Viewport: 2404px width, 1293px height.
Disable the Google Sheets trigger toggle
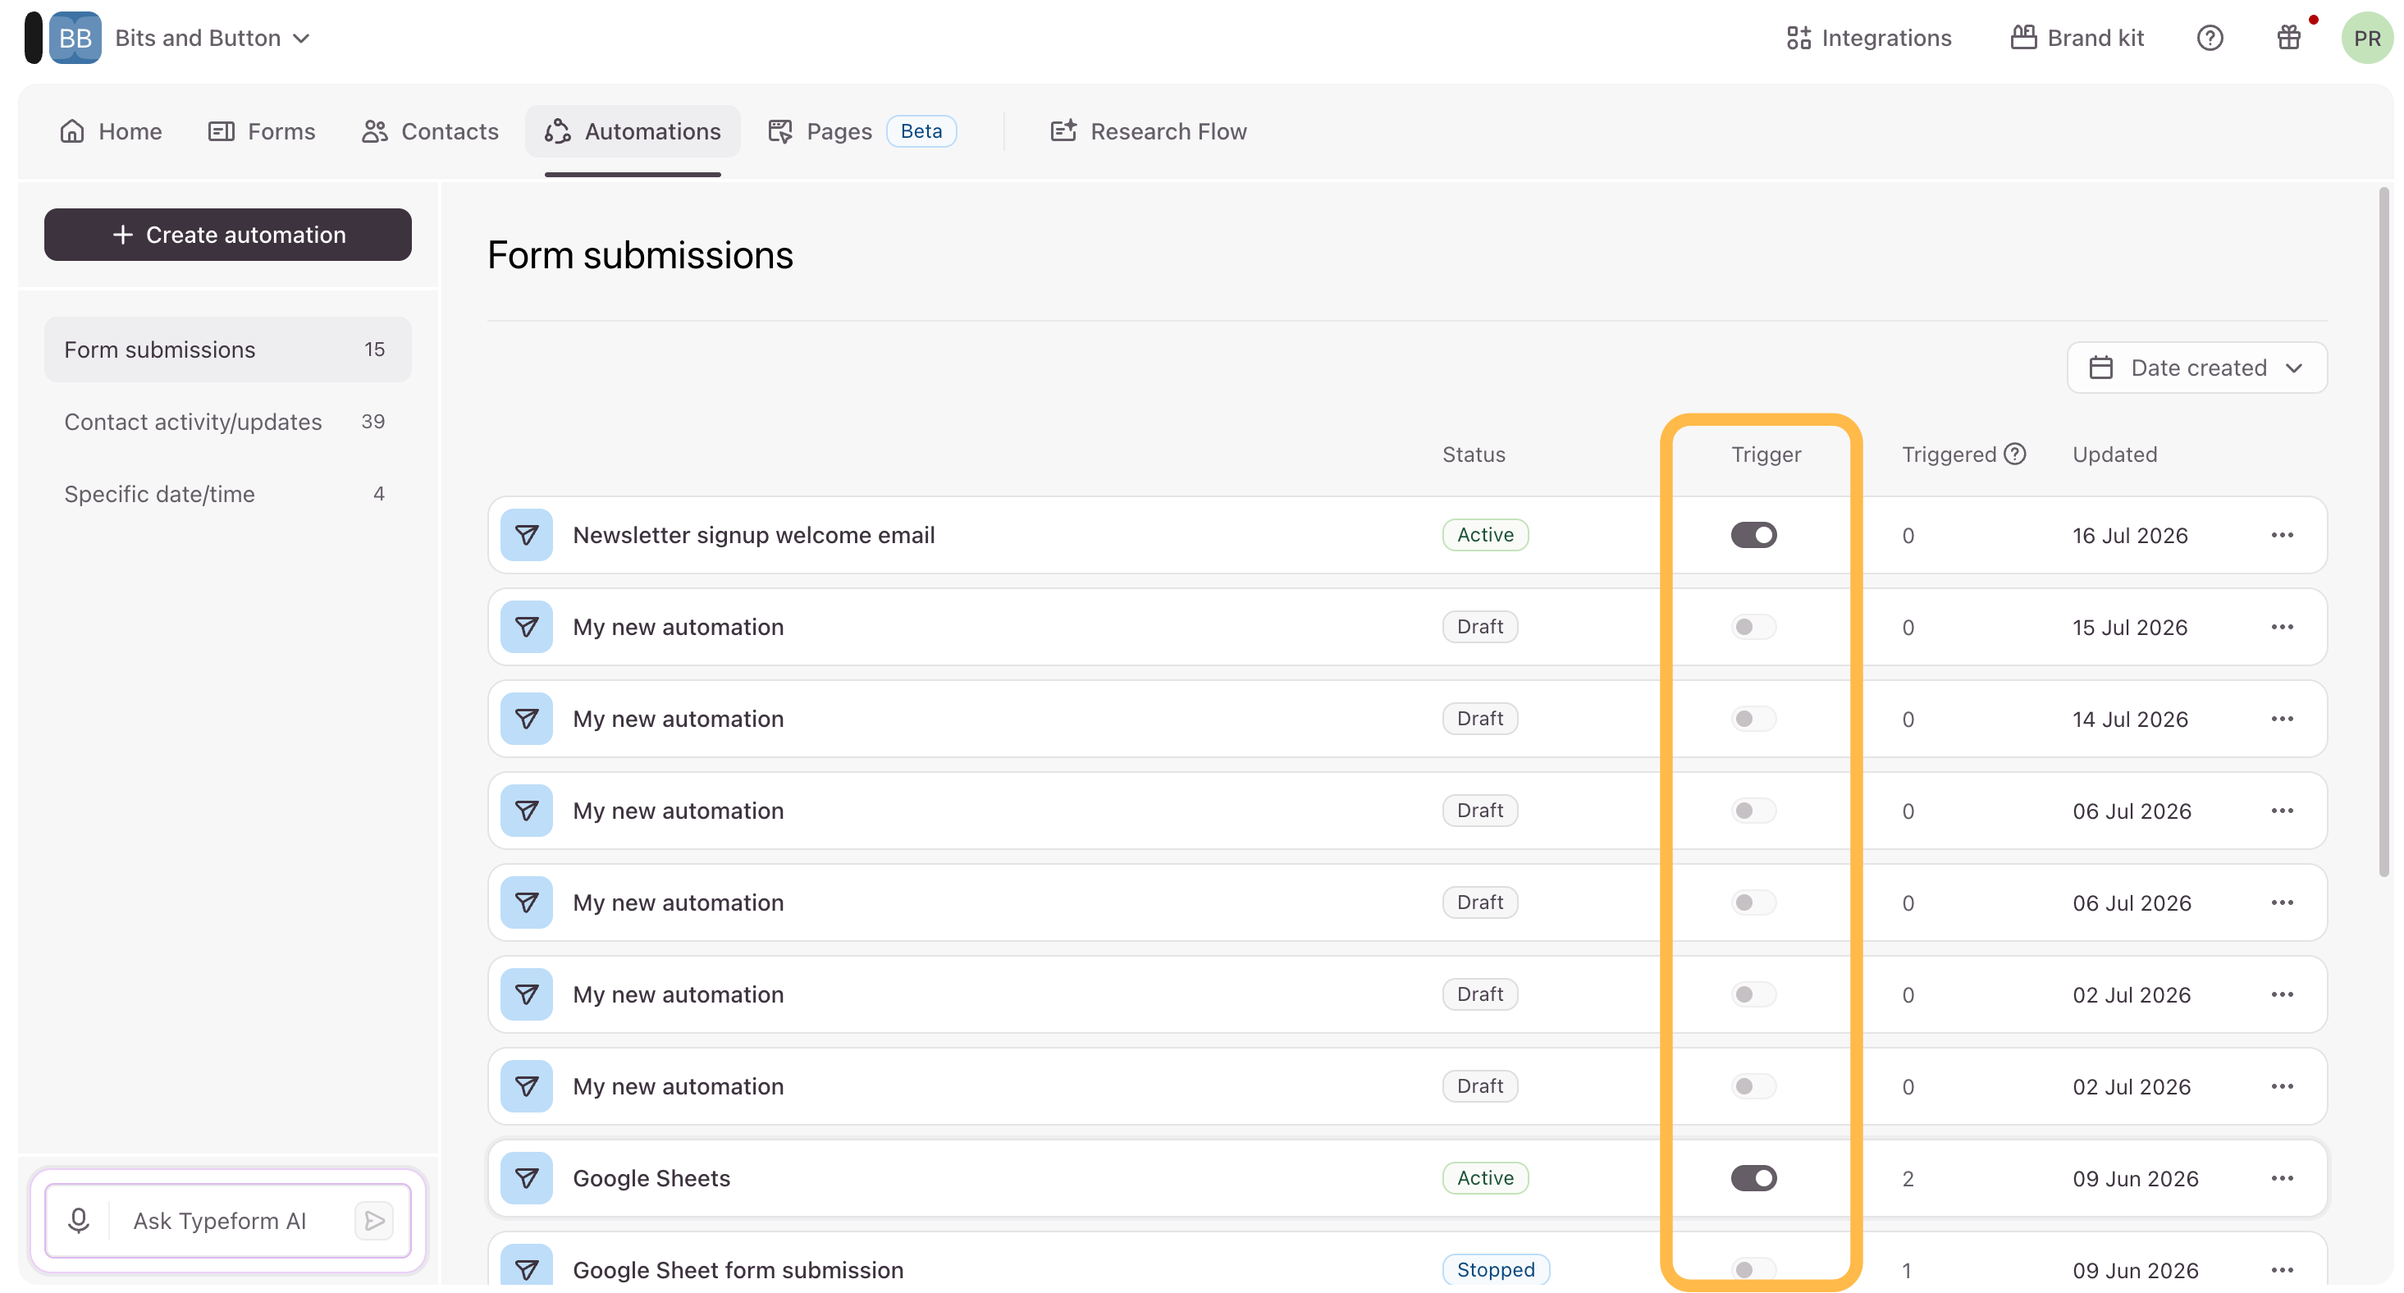pyautogui.click(x=1753, y=1178)
